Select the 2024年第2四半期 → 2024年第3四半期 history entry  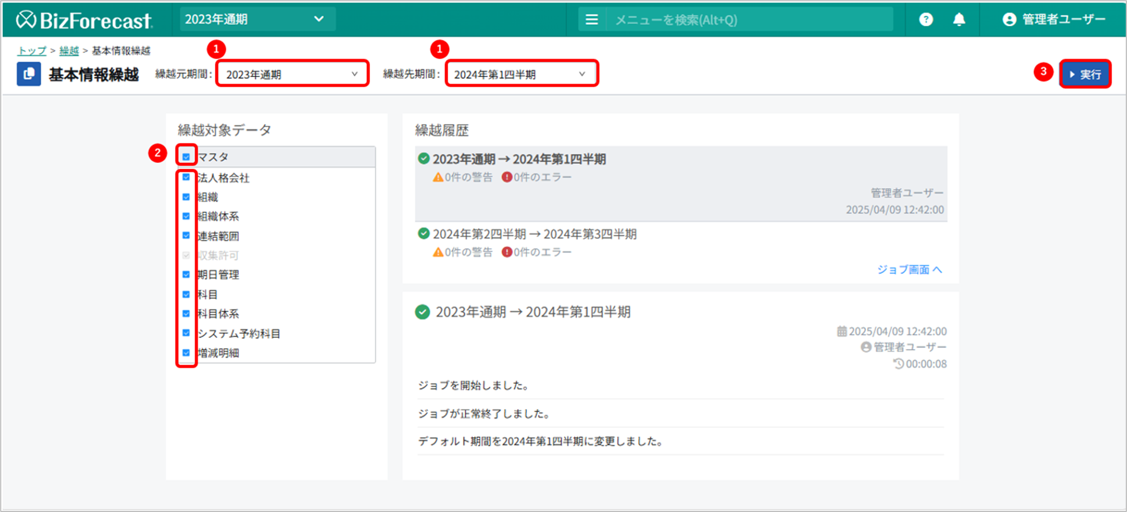[534, 234]
